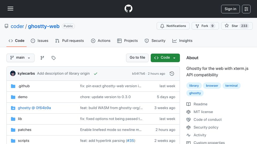Open the scripts folder
The image size is (257, 144).
pos(24,141)
